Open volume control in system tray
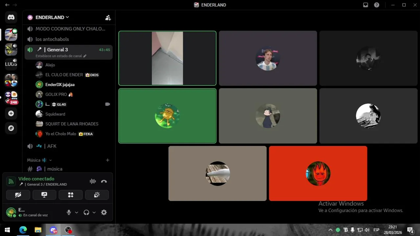Viewport: 420px width, 236px height. (367, 230)
